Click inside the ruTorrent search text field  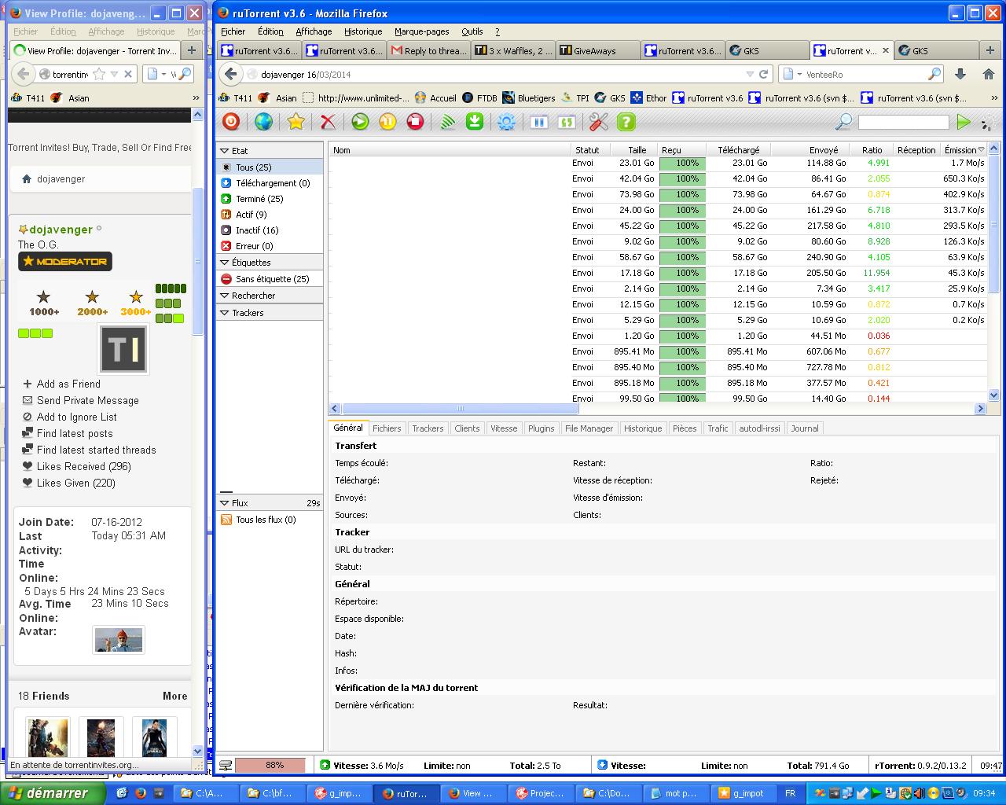click(x=904, y=122)
